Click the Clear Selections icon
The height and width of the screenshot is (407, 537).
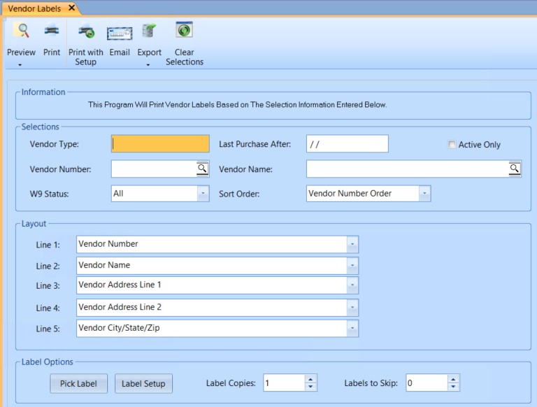[185, 31]
